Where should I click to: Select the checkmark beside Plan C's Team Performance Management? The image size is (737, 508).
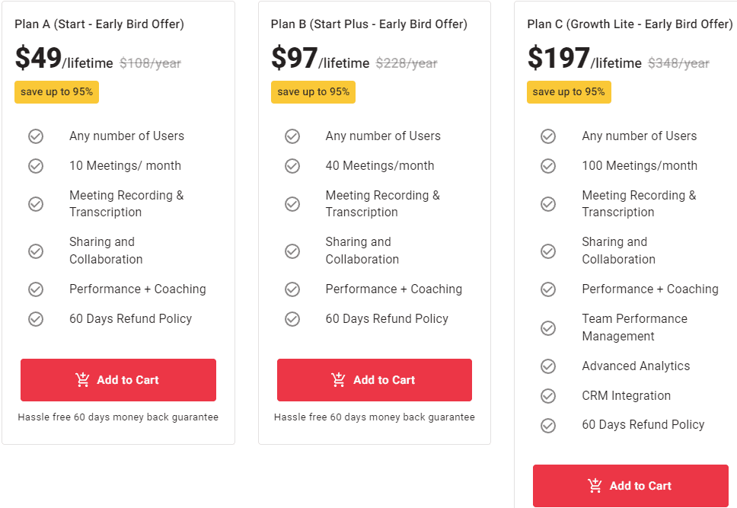coord(548,327)
